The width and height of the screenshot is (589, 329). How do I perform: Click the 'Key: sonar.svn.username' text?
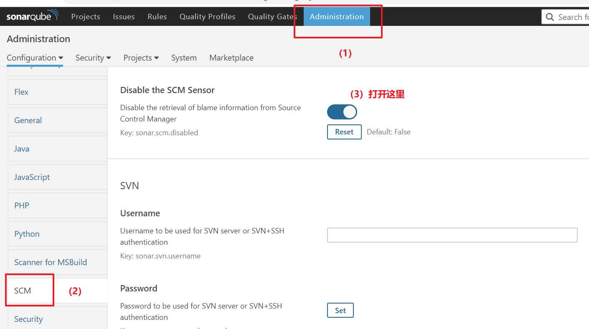click(x=160, y=256)
